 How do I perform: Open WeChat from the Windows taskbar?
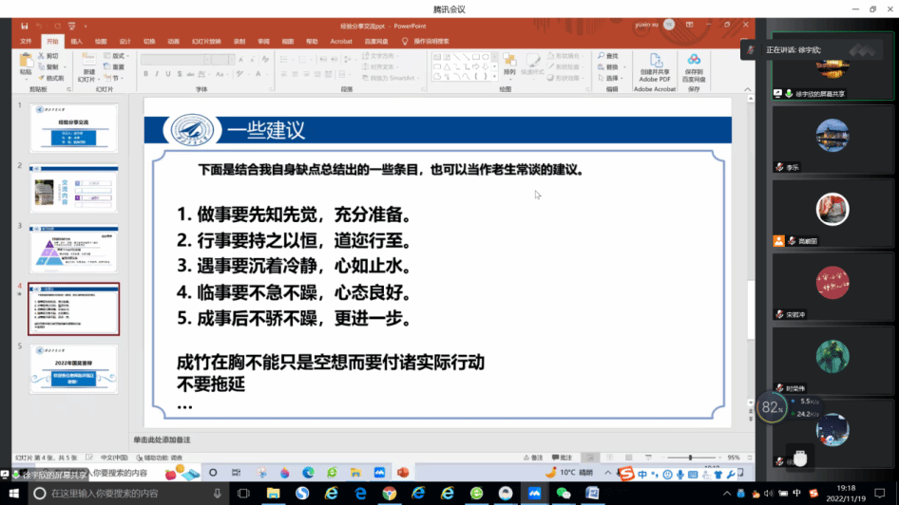coord(563,494)
